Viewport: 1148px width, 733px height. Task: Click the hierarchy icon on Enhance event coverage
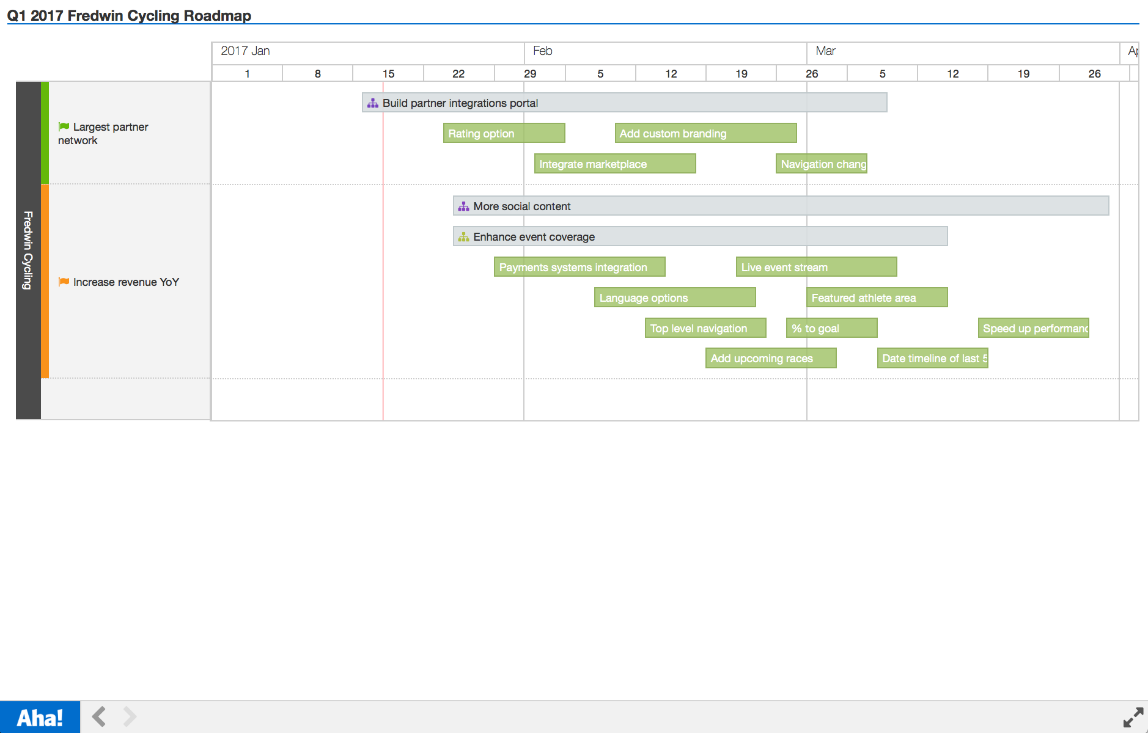pyautogui.click(x=464, y=237)
